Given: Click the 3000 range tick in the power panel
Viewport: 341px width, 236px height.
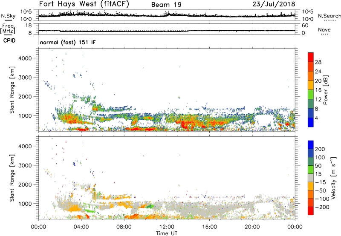Looking at the screenshot, I should 25,78.
